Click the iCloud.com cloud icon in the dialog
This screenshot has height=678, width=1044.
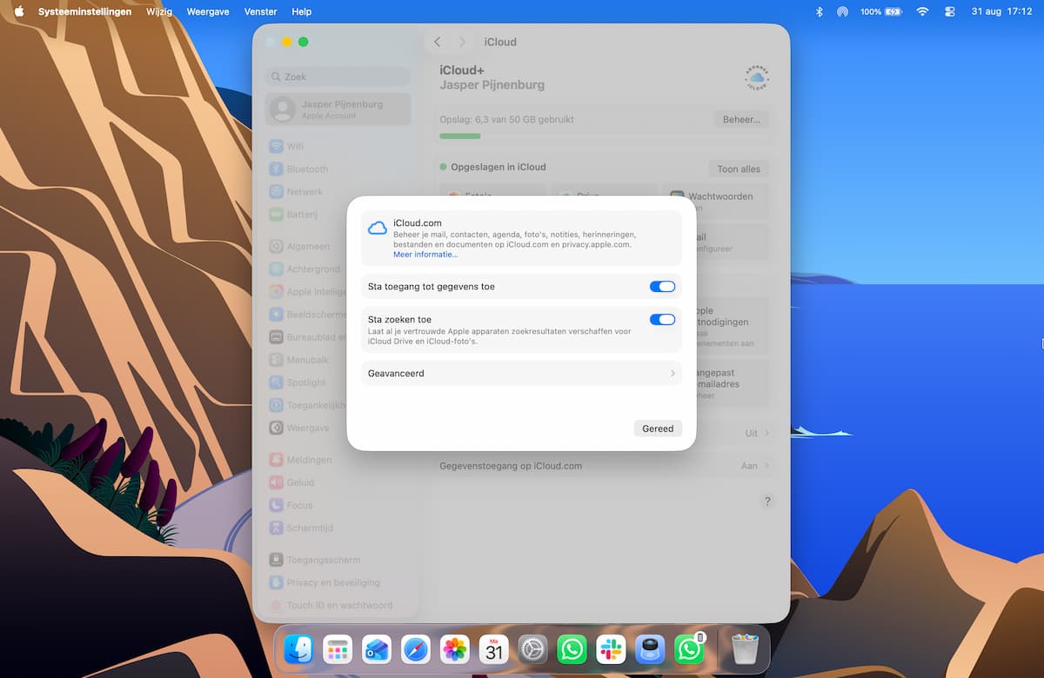tap(378, 228)
